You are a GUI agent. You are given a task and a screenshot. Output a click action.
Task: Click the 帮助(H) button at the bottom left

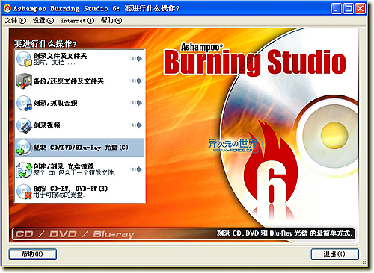pyautogui.click(x=33, y=254)
